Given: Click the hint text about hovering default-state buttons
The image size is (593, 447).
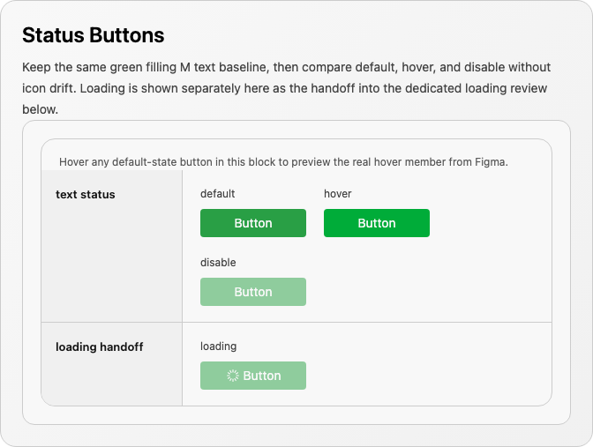Looking at the screenshot, I should [x=283, y=162].
